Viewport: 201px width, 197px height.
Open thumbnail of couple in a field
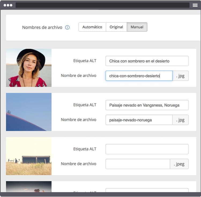pyautogui.click(x=29, y=156)
